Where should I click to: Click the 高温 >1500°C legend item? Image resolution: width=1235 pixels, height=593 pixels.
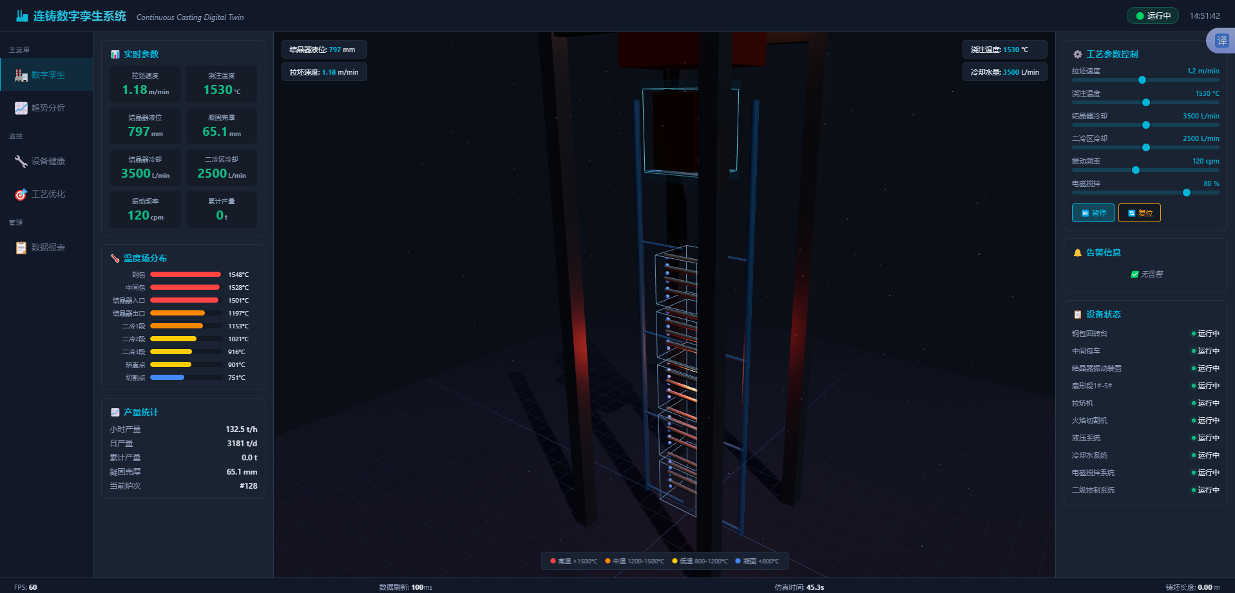[x=573, y=561]
